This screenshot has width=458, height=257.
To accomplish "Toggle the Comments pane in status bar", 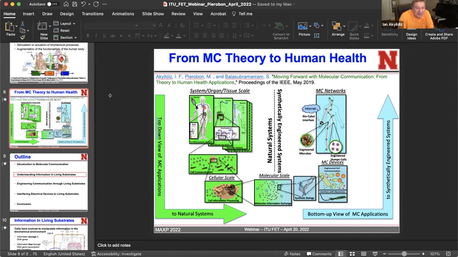I will (319, 254).
